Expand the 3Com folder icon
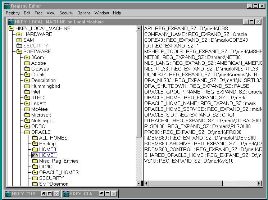 click(27, 57)
